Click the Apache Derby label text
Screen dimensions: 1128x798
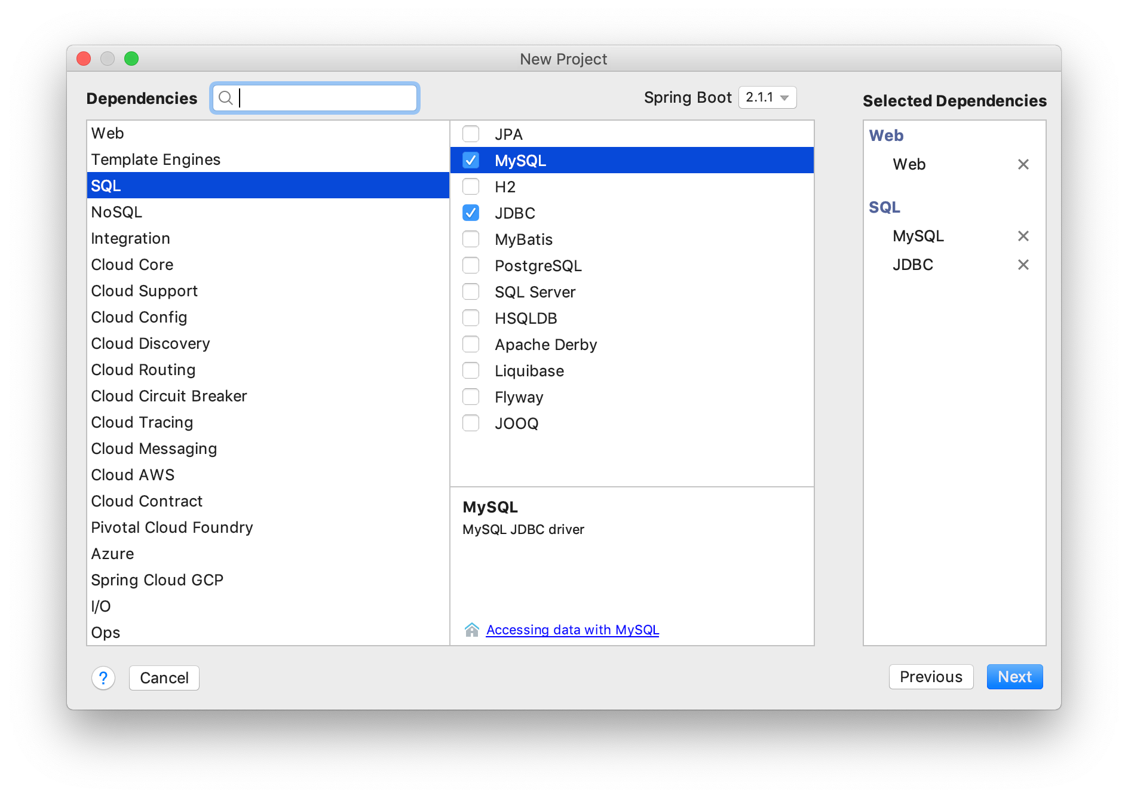(546, 345)
